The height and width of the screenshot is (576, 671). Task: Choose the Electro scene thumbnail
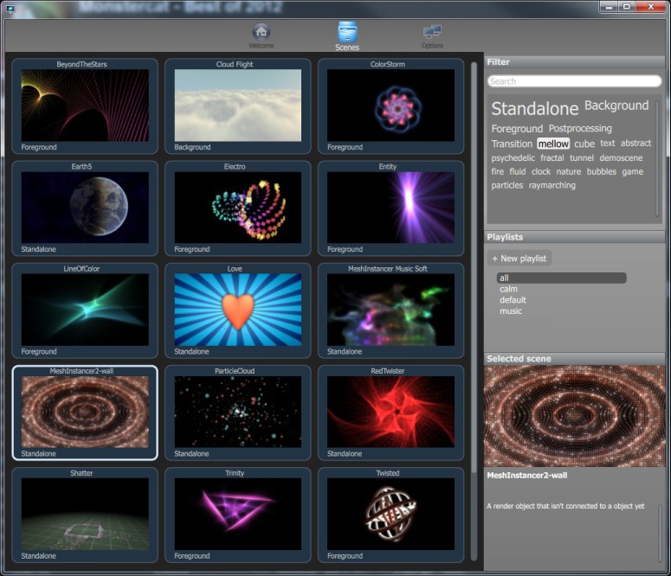pyautogui.click(x=237, y=208)
